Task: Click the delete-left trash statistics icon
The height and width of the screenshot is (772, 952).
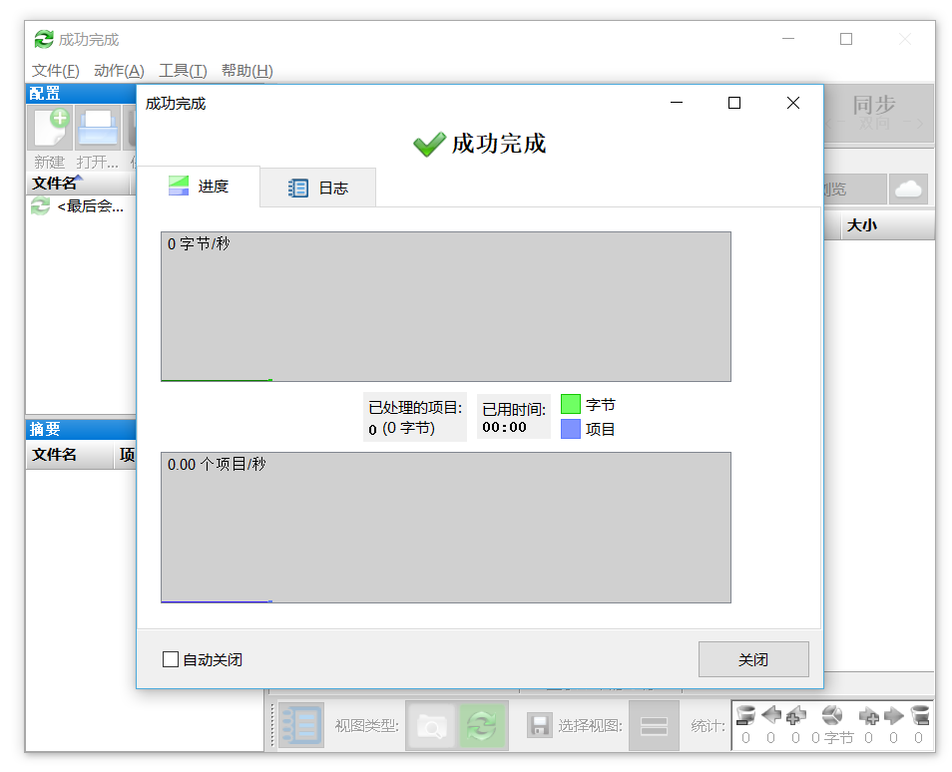Action: tap(745, 716)
